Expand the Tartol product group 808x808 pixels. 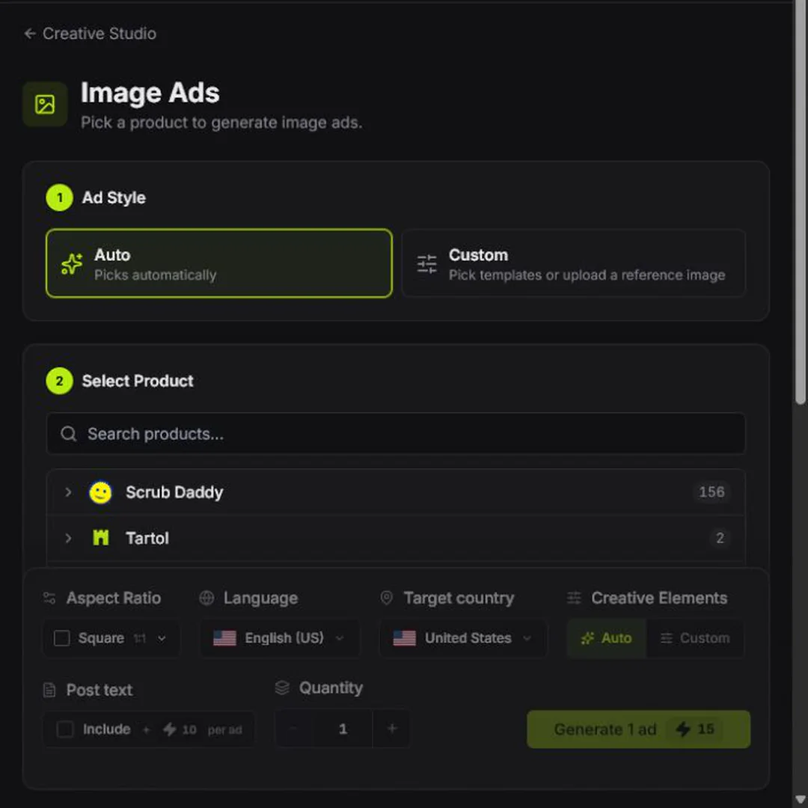[68, 538]
